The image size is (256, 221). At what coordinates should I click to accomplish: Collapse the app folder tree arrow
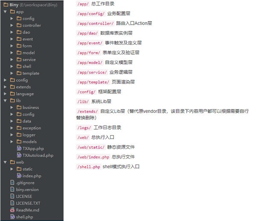coord(5,12)
